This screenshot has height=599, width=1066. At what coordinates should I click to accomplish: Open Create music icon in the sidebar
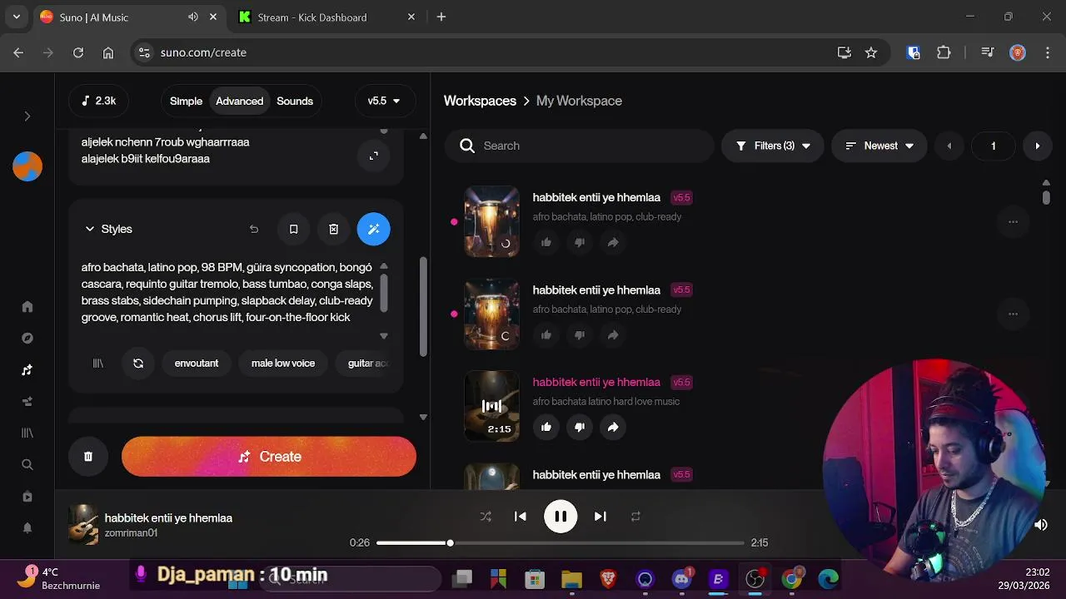pyautogui.click(x=27, y=369)
